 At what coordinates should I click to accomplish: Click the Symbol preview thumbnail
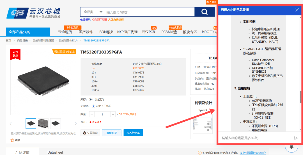coord(203,124)
